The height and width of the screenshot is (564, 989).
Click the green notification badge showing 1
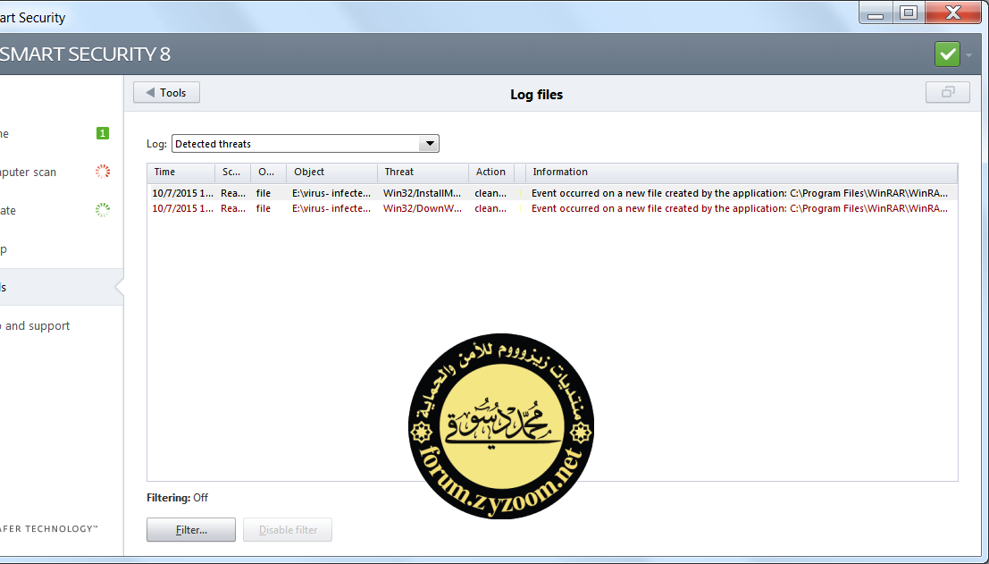103,133
